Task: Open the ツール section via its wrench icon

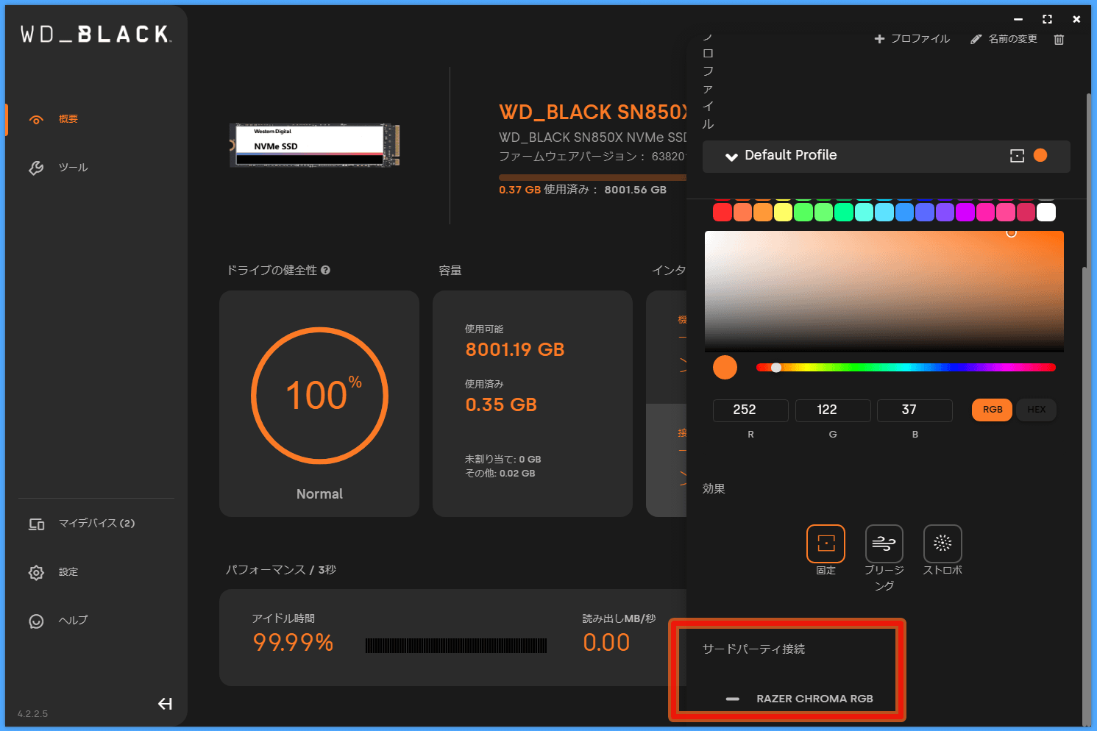Action: [36, 168]
